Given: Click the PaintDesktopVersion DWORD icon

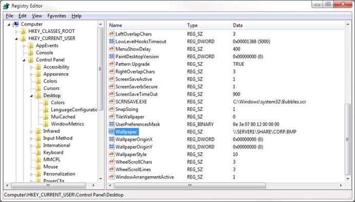Looking at the screenshot, I should click(x=111, y=57).
